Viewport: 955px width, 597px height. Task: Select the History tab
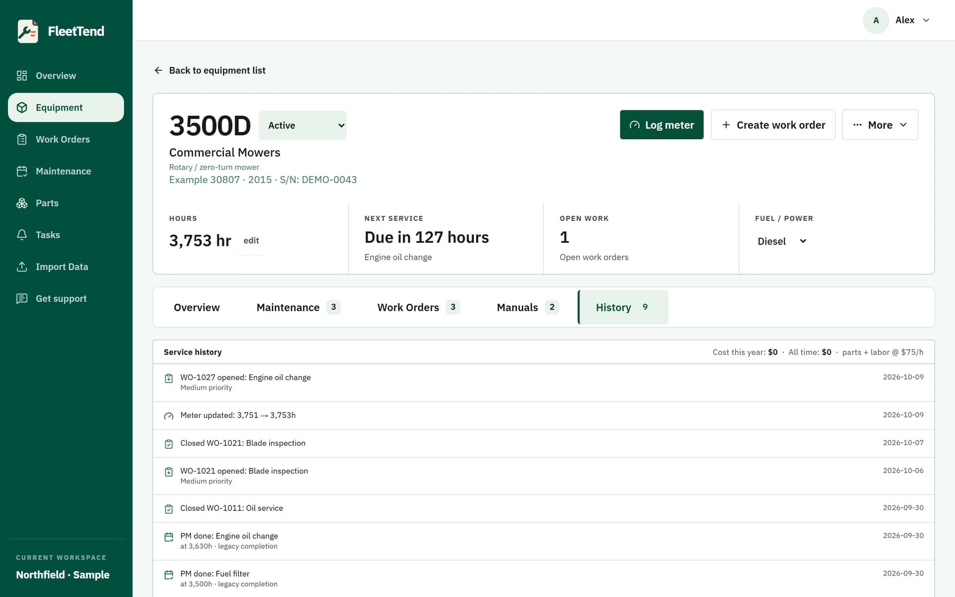click(623, 307)
